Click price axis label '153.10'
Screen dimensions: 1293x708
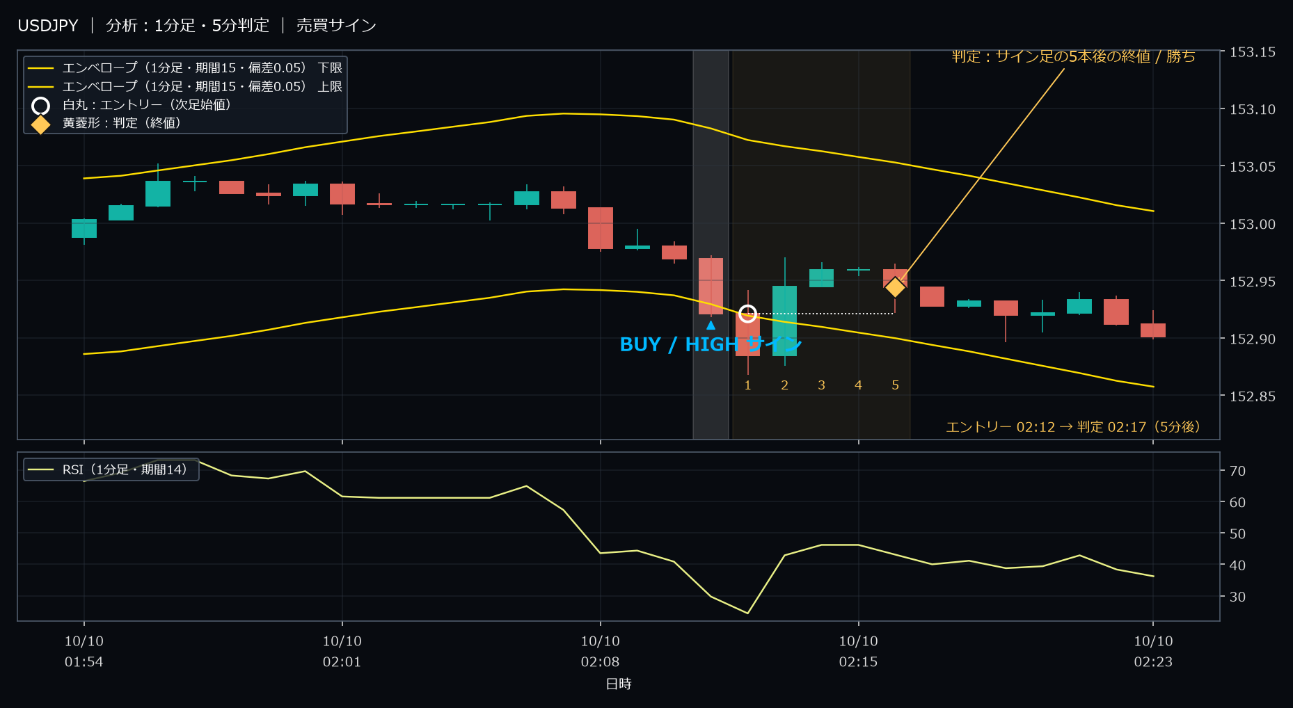[1253, 109]
